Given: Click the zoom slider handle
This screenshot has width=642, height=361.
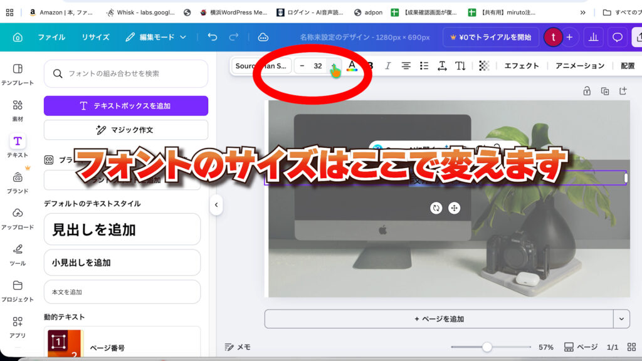Looking at the screenshot, I should tap(487, 347).
